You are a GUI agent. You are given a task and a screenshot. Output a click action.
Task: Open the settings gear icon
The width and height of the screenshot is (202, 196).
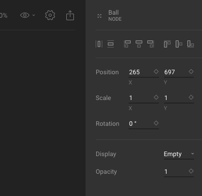tap(50, 15)
